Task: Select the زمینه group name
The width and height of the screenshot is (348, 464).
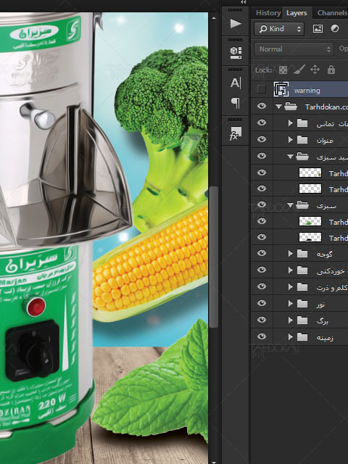Action: (325, 337)
